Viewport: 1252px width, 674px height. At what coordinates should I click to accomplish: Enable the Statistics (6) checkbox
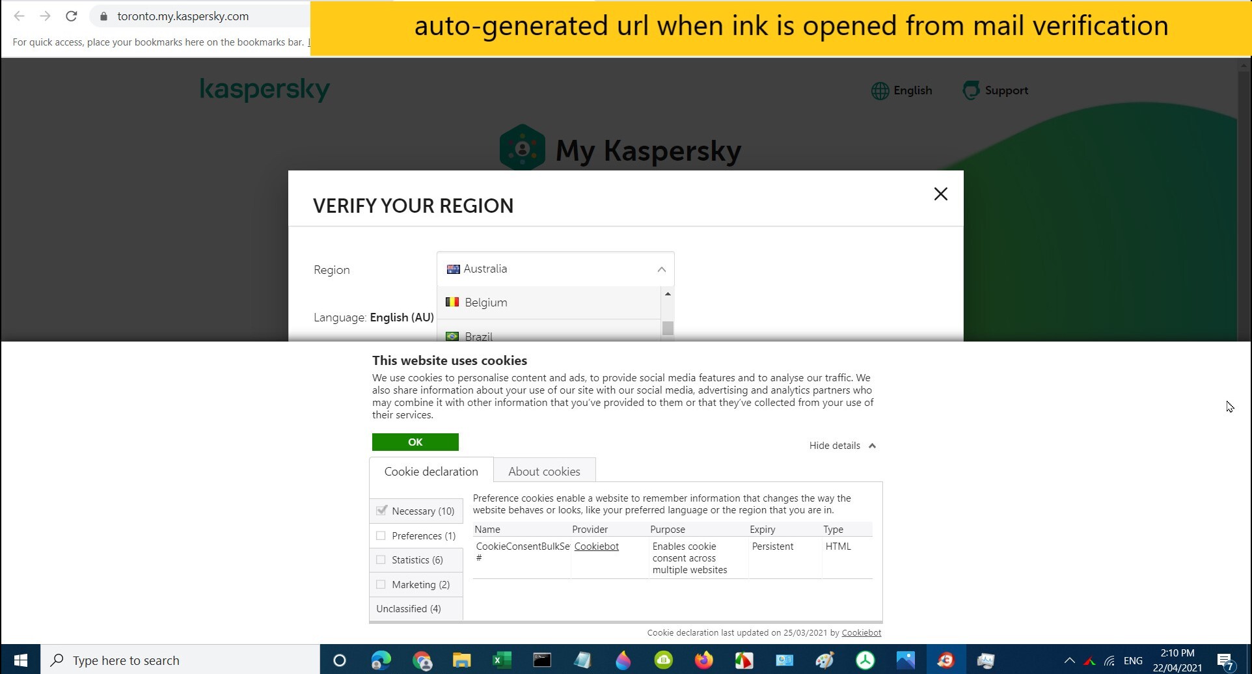(381, 559)
